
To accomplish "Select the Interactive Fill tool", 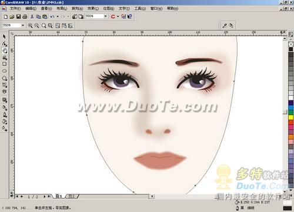I will pyautogui.click(x=4, y=129).
